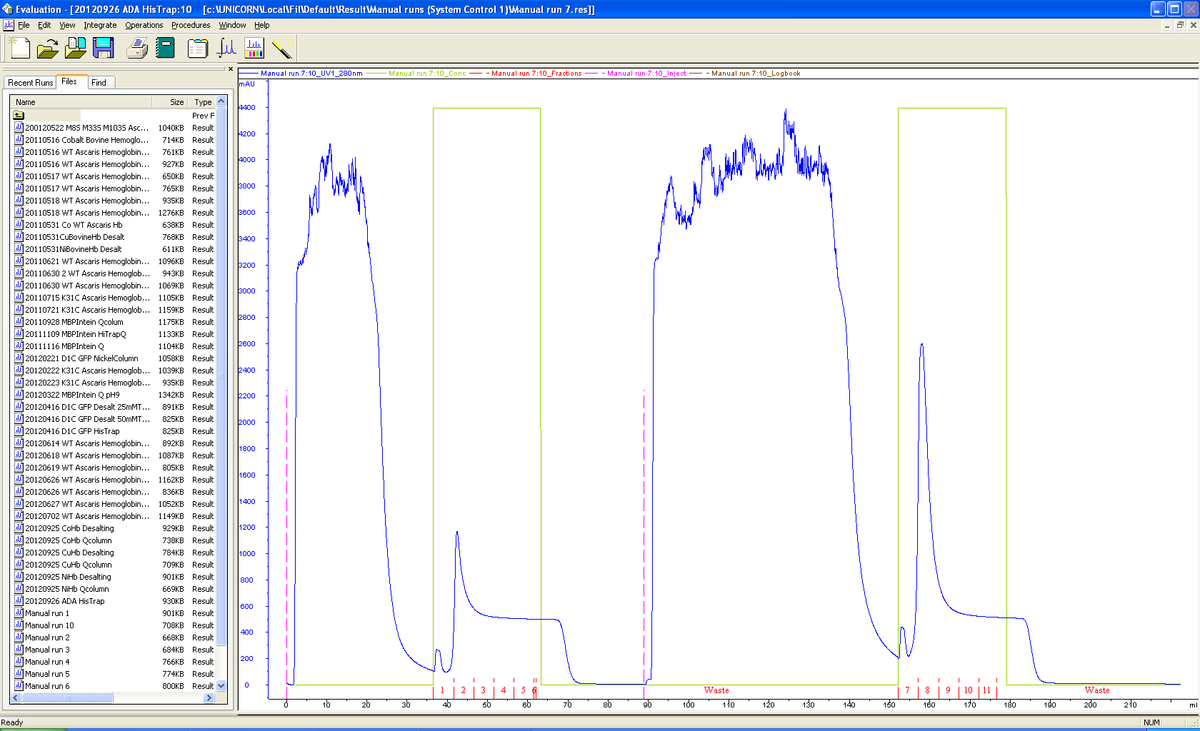Click file list scroll down arrow
Screen dimensions: 1200x731
point(221,686)
